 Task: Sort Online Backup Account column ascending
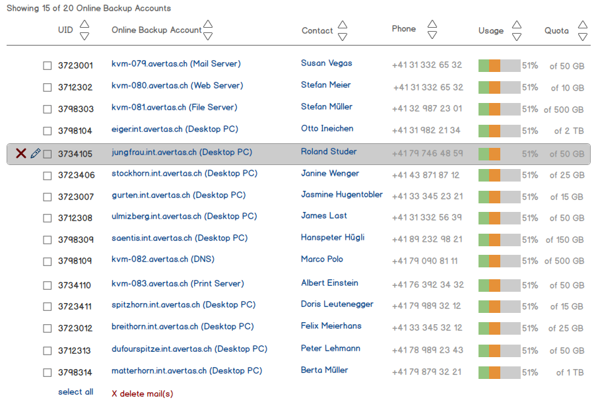[x=208, y=24]
